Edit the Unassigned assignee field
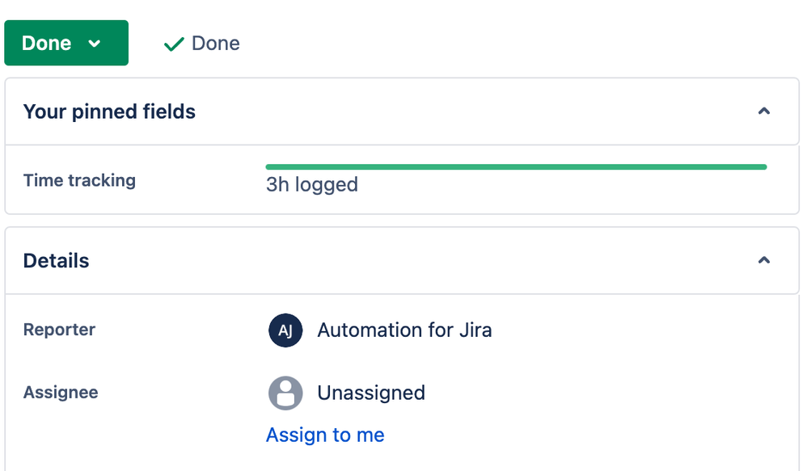This screenshot has width=807, height=471. point(371,393)
